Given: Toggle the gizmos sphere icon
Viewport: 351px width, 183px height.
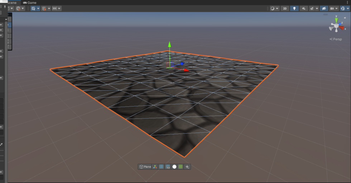Looking at the screenshot, I should pyautogui.click(x=343, y=9).
